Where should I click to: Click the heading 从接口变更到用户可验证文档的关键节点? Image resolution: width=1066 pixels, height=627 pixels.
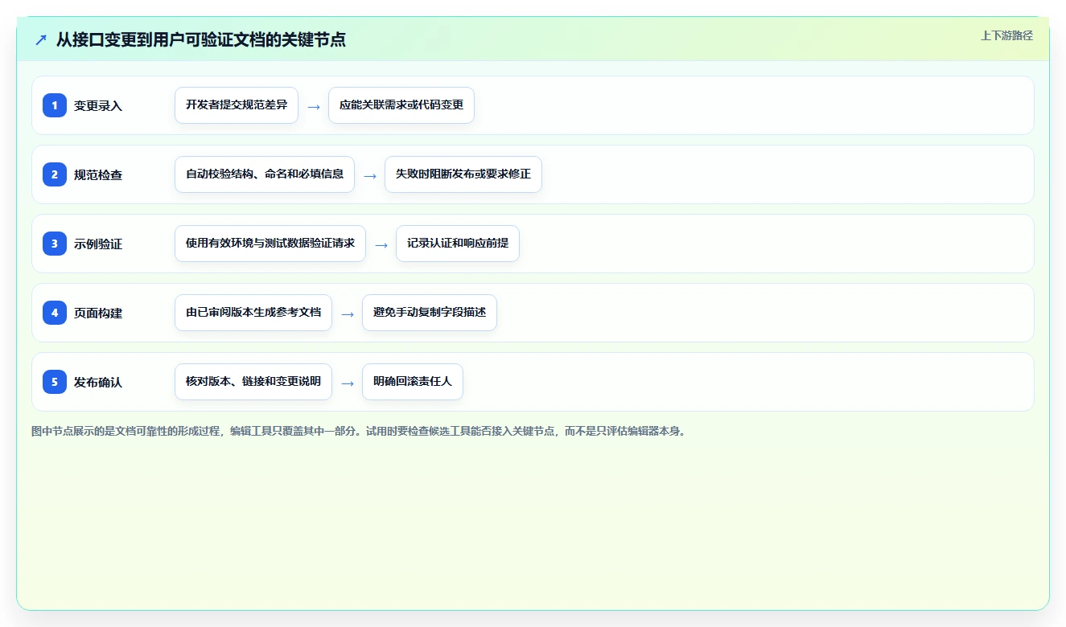(x=201, y=39)
